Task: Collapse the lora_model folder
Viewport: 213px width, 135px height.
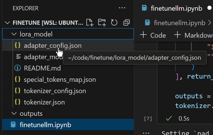Action: tap(14, 34)
